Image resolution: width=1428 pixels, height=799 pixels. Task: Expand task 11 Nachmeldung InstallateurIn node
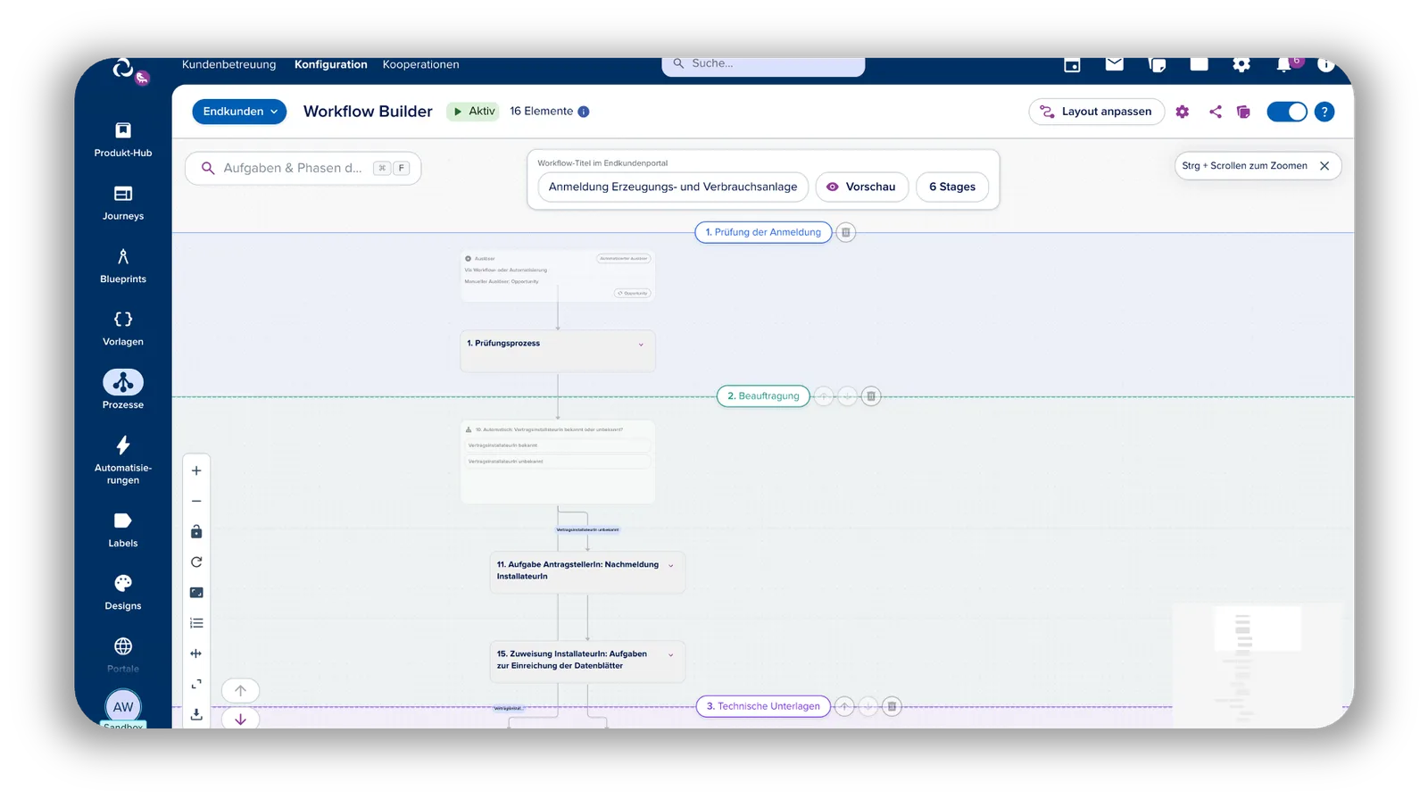671,565
